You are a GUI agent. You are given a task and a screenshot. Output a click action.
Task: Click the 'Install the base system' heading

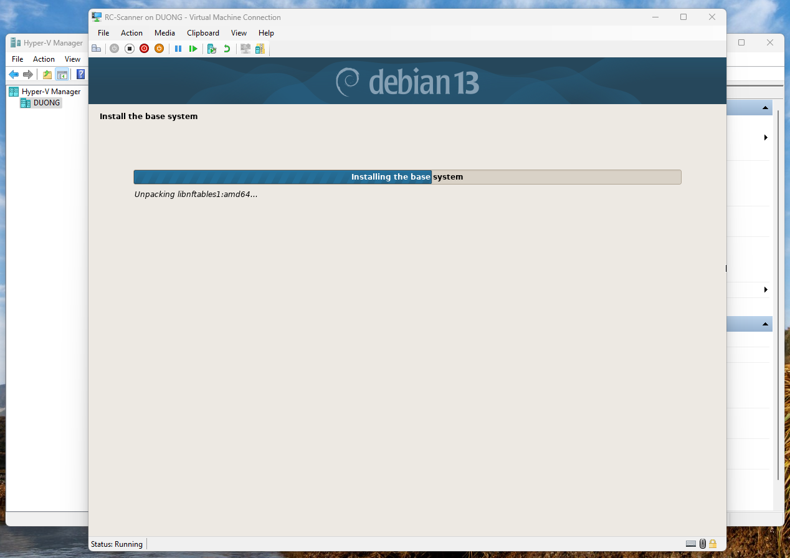coord(148,117)
